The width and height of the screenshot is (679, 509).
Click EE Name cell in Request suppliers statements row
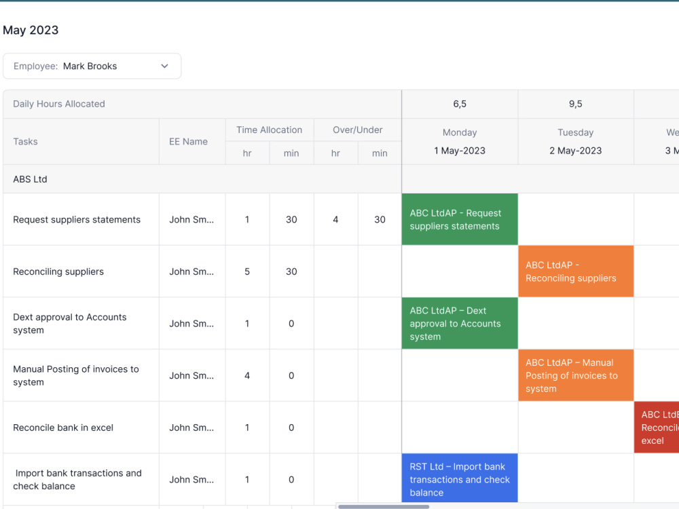click(192, 219)
